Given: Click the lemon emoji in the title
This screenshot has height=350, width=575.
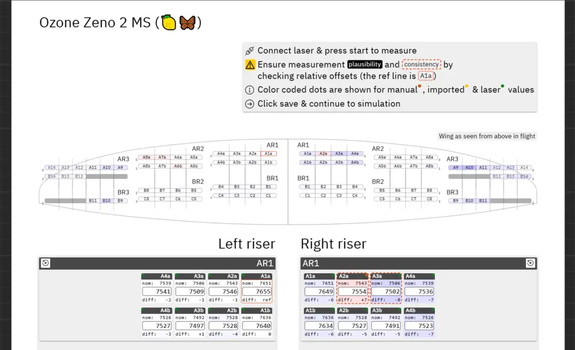Looking at the screenshot, I should point(169,22).
